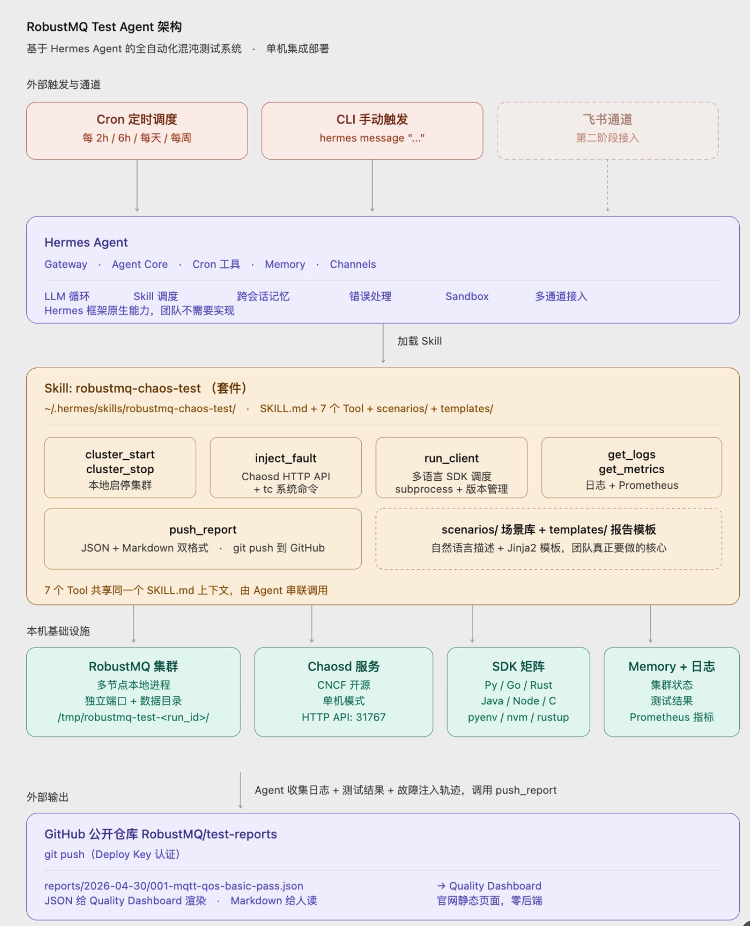Select the Memory label in Hermes Agent
The image size is (750, 926).
point(285,264)
